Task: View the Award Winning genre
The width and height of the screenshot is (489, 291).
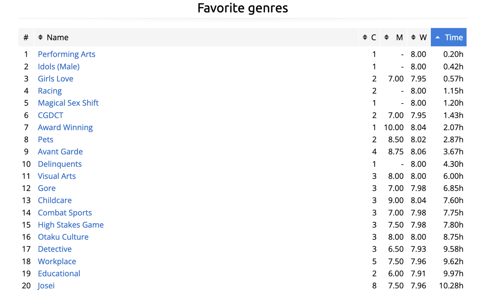Action: 65,127
